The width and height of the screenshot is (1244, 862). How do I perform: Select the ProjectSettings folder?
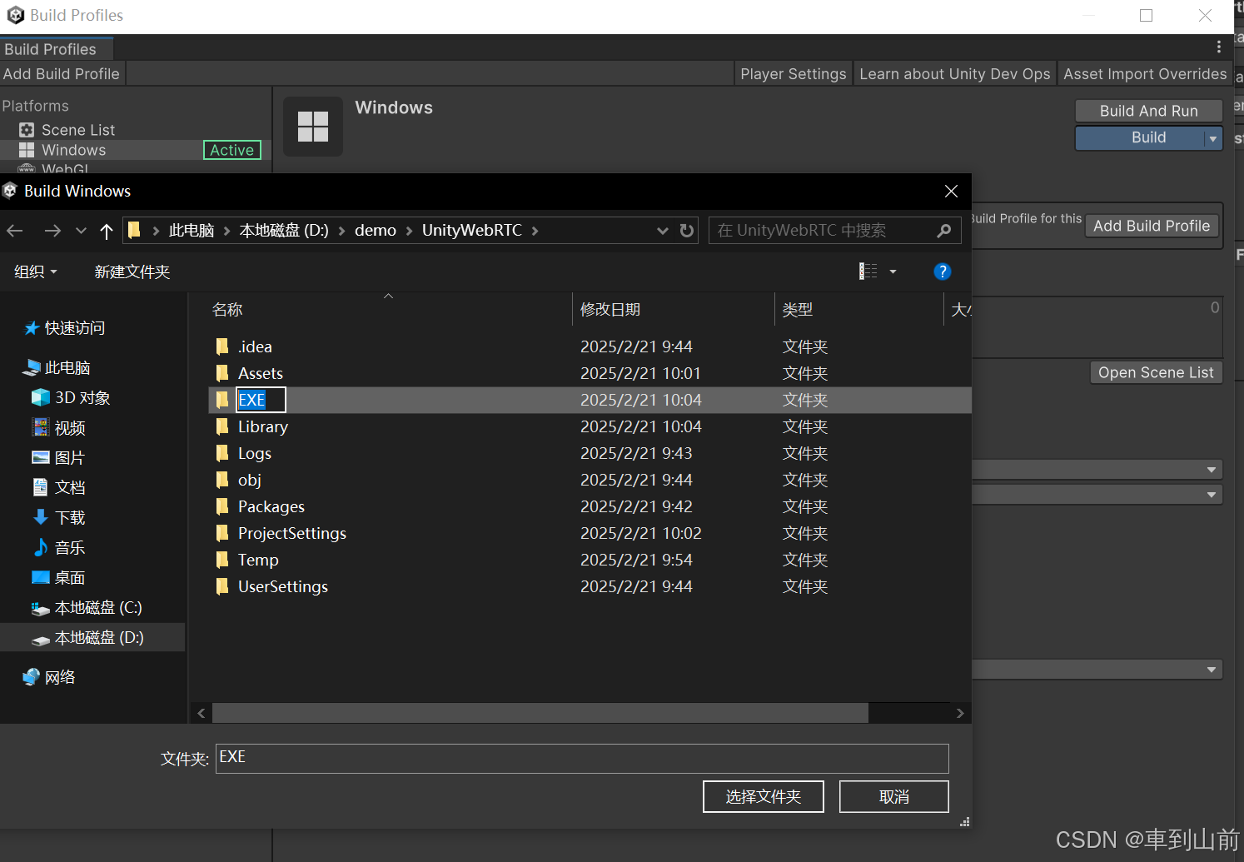(291, 533)
